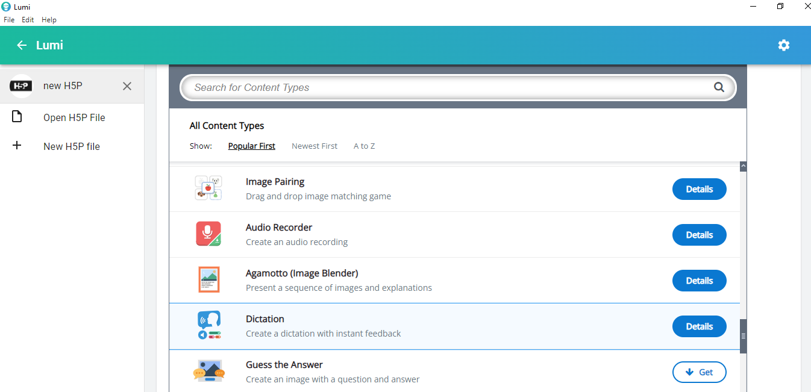811x392 pixels.
Task: Sort content types by Newest First
Action: (314, 146)
